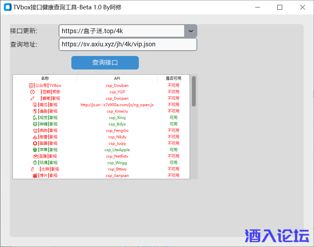
Task: Open the https://盒子迷.top/4k combo box
Action: coord(121,31)
